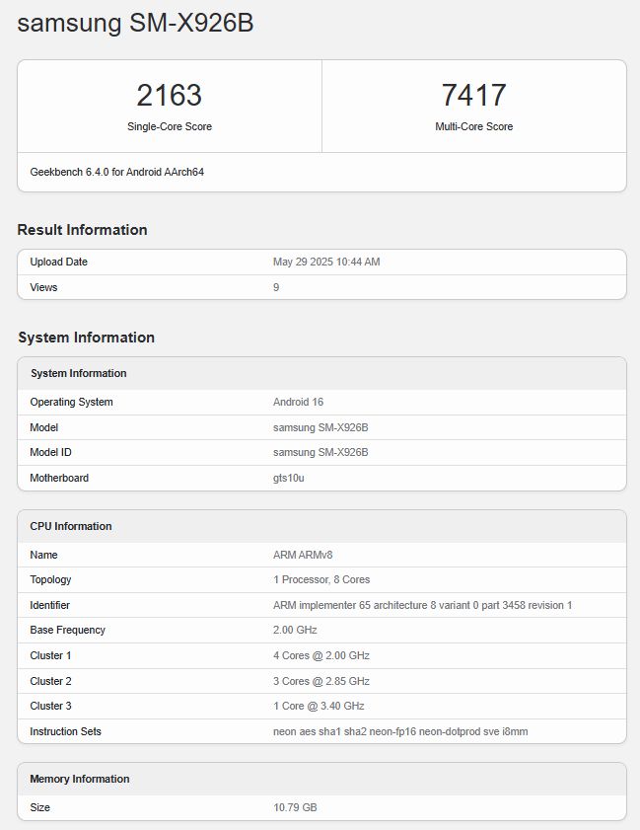Click the Operating System label
This screenshot has width=640, height=830.
click(x=71, y=402)
